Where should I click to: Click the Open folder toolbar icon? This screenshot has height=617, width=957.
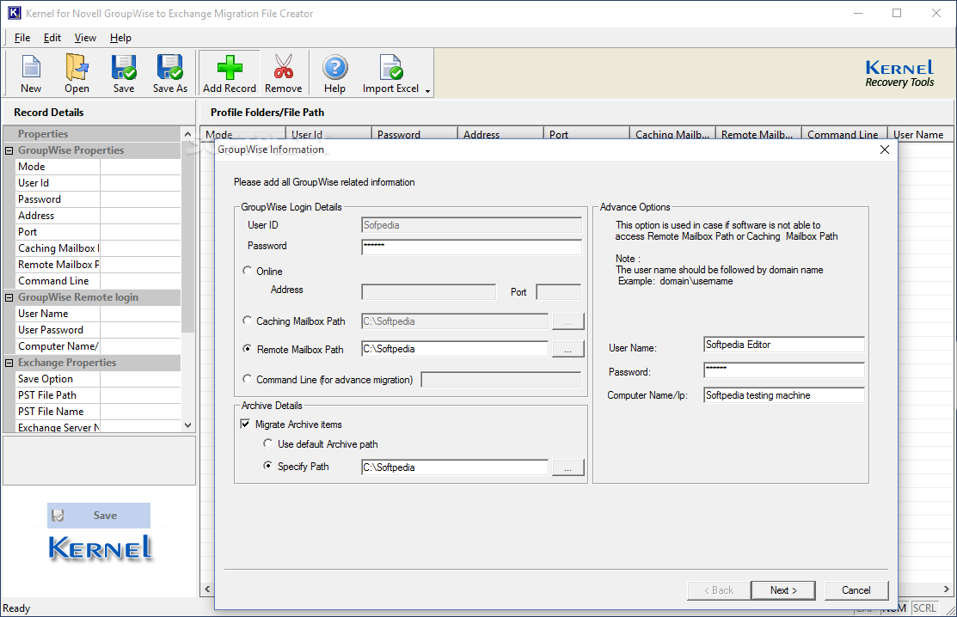77,68
